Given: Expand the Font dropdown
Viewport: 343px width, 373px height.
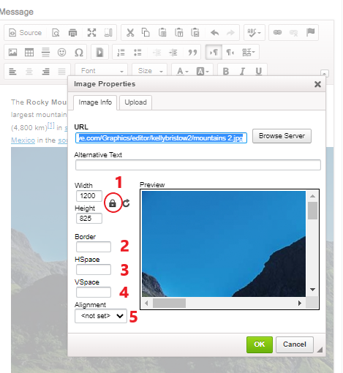Looking at the screenshot, I should (x=101, y=71).
